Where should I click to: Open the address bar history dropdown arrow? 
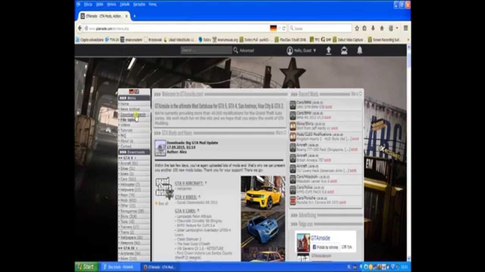pyautogui.click(x=280, y=28)
